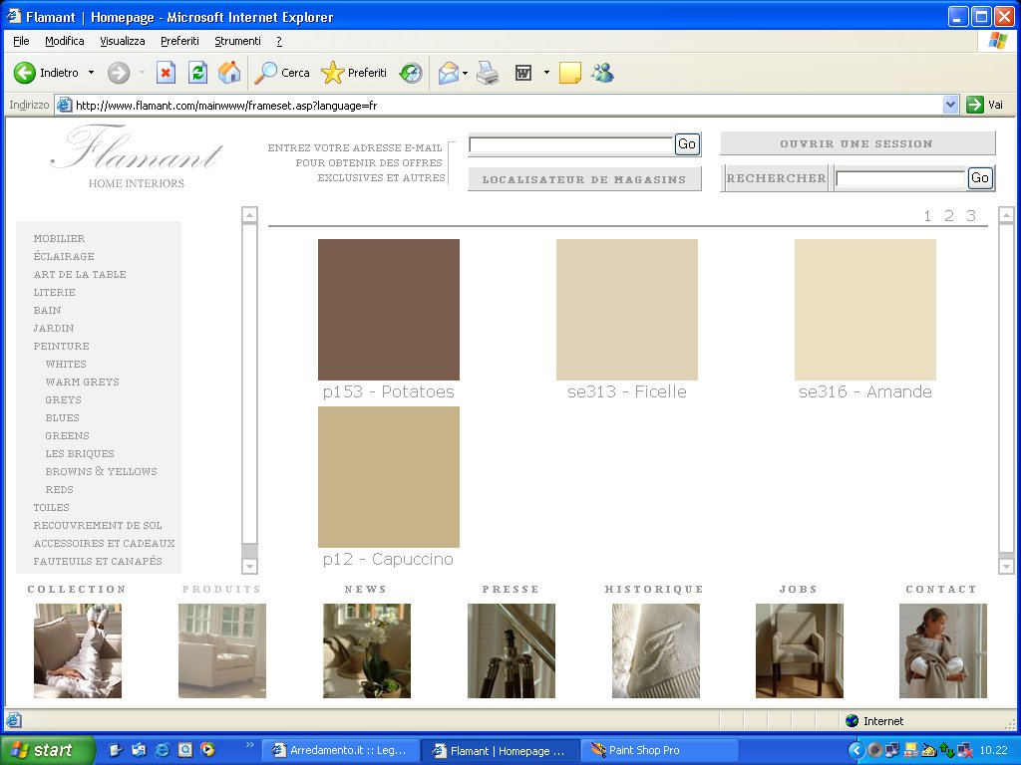Open the Home page house icon
The image size is (1021, 765).
coord(229,73)
